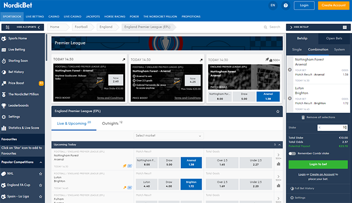Click the green Login to bet button
This screenshot has width=352, height=203.
[x=317, y=164]
